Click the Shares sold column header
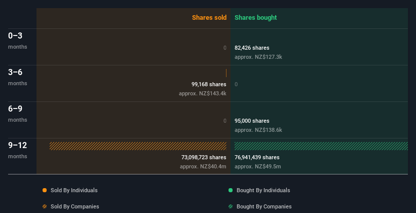Viewport: 416px width, 213px height. [x=209, y=18]
